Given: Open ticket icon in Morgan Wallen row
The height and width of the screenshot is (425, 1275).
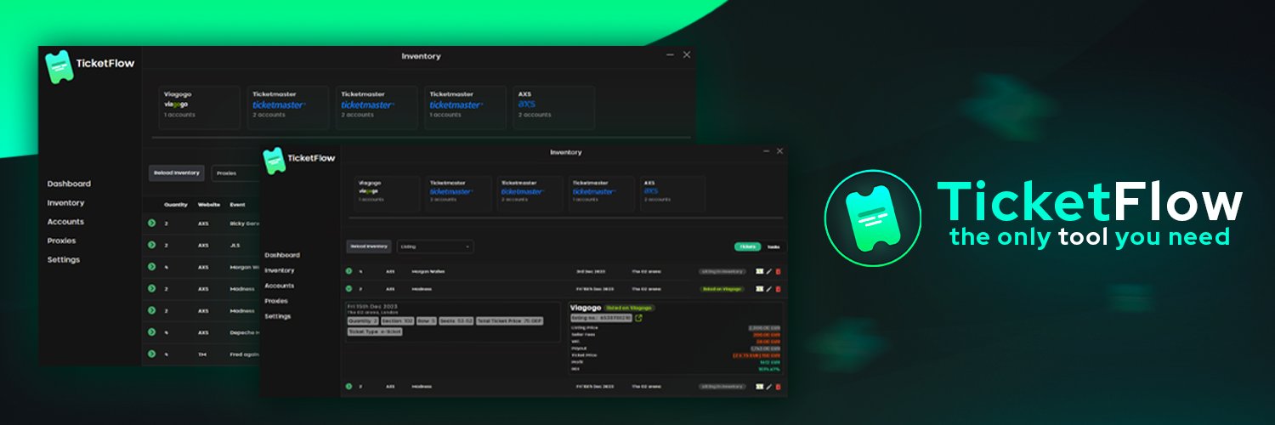Looking at the screenshot, I should click(759, 271).
